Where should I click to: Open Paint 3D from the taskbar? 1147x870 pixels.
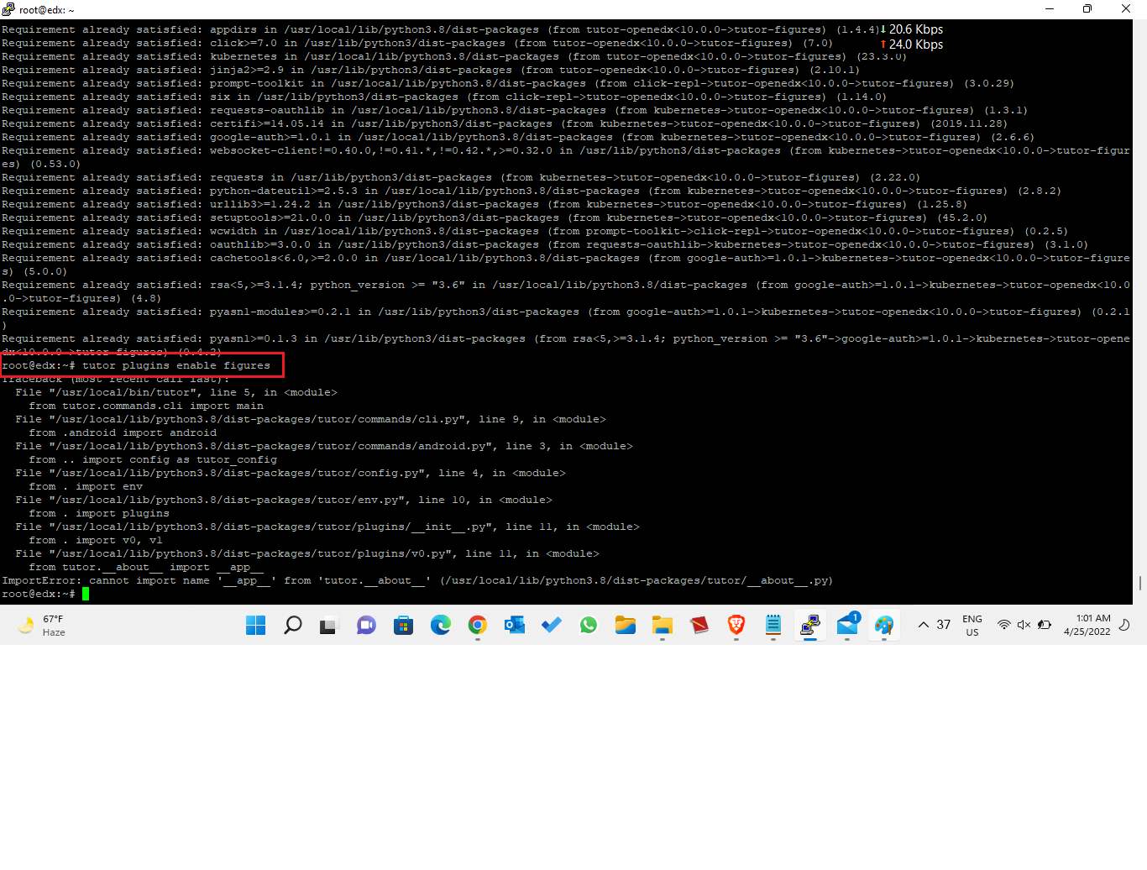point(884,625)
